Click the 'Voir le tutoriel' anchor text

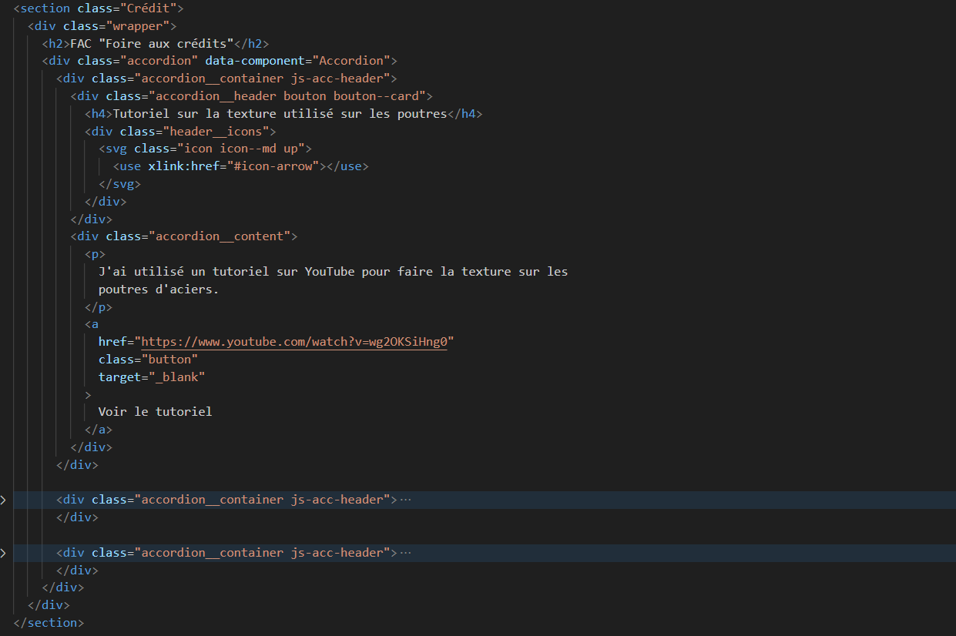(x=154, y=411)
